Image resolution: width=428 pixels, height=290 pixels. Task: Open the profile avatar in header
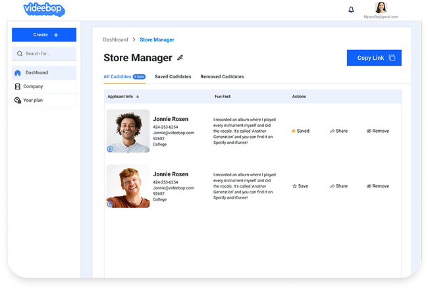pos(381,7)
